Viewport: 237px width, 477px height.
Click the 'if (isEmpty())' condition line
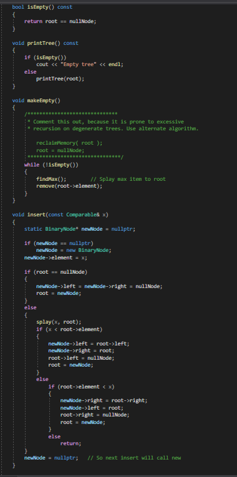click(46, 57)
